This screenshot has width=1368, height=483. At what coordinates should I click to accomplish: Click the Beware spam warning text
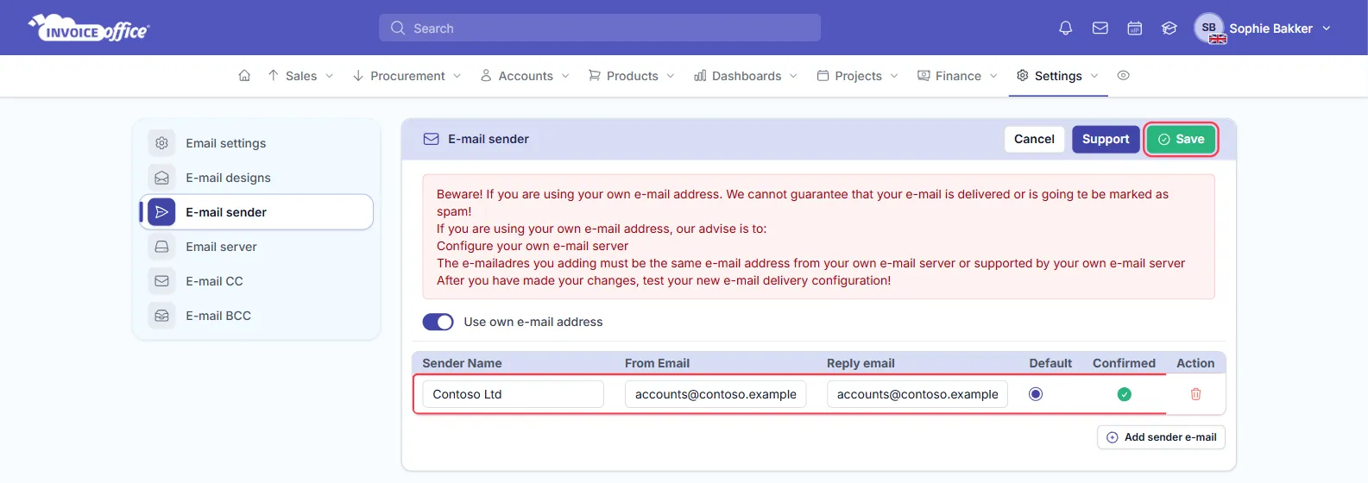point(802,203)
